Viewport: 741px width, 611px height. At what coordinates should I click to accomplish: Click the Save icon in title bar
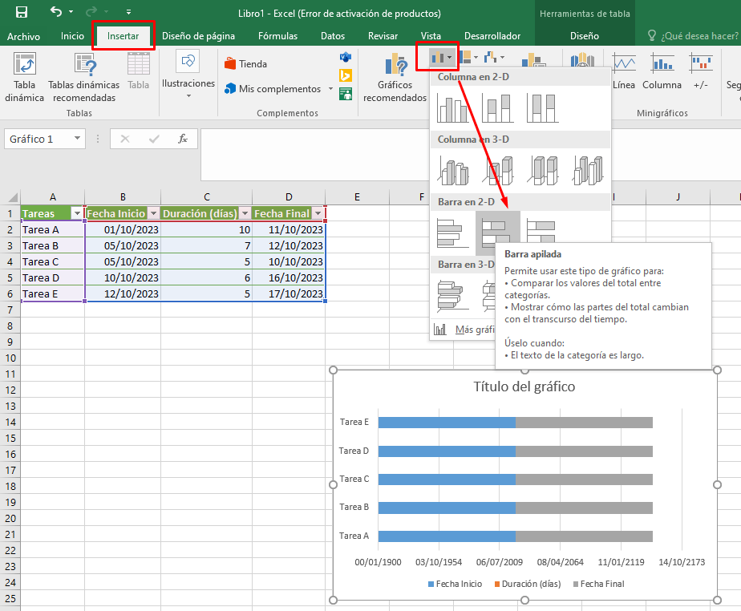22,12
